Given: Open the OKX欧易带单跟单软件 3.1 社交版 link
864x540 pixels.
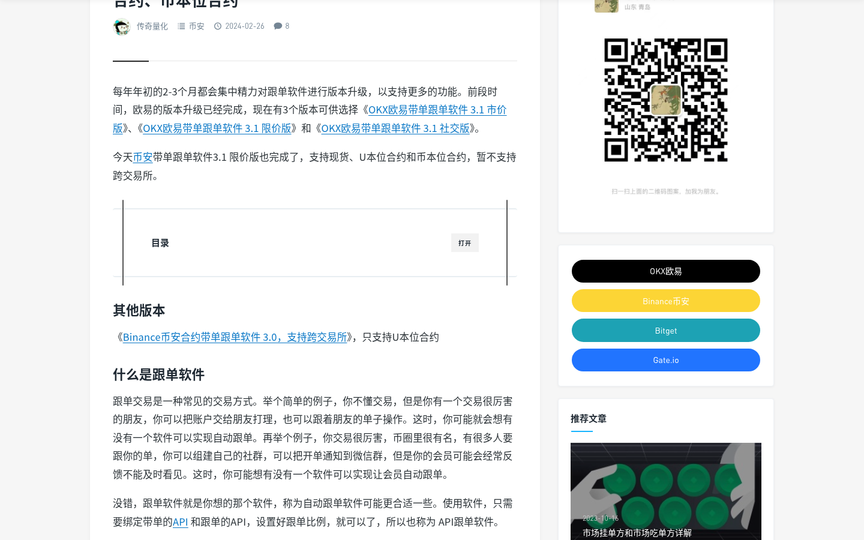Looking at the screenshot, I should (x=395, y=128).
